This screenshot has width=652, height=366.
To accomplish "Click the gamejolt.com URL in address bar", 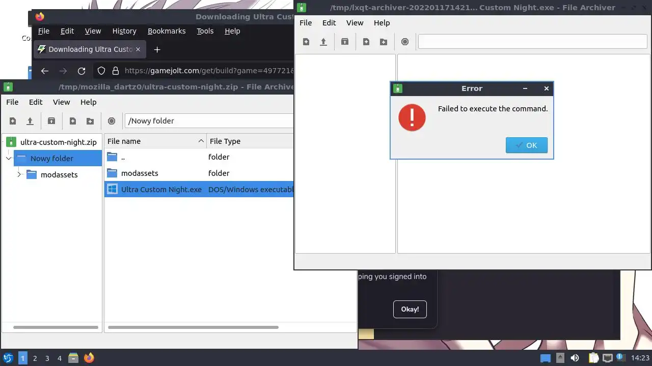I will click(209, 71).
